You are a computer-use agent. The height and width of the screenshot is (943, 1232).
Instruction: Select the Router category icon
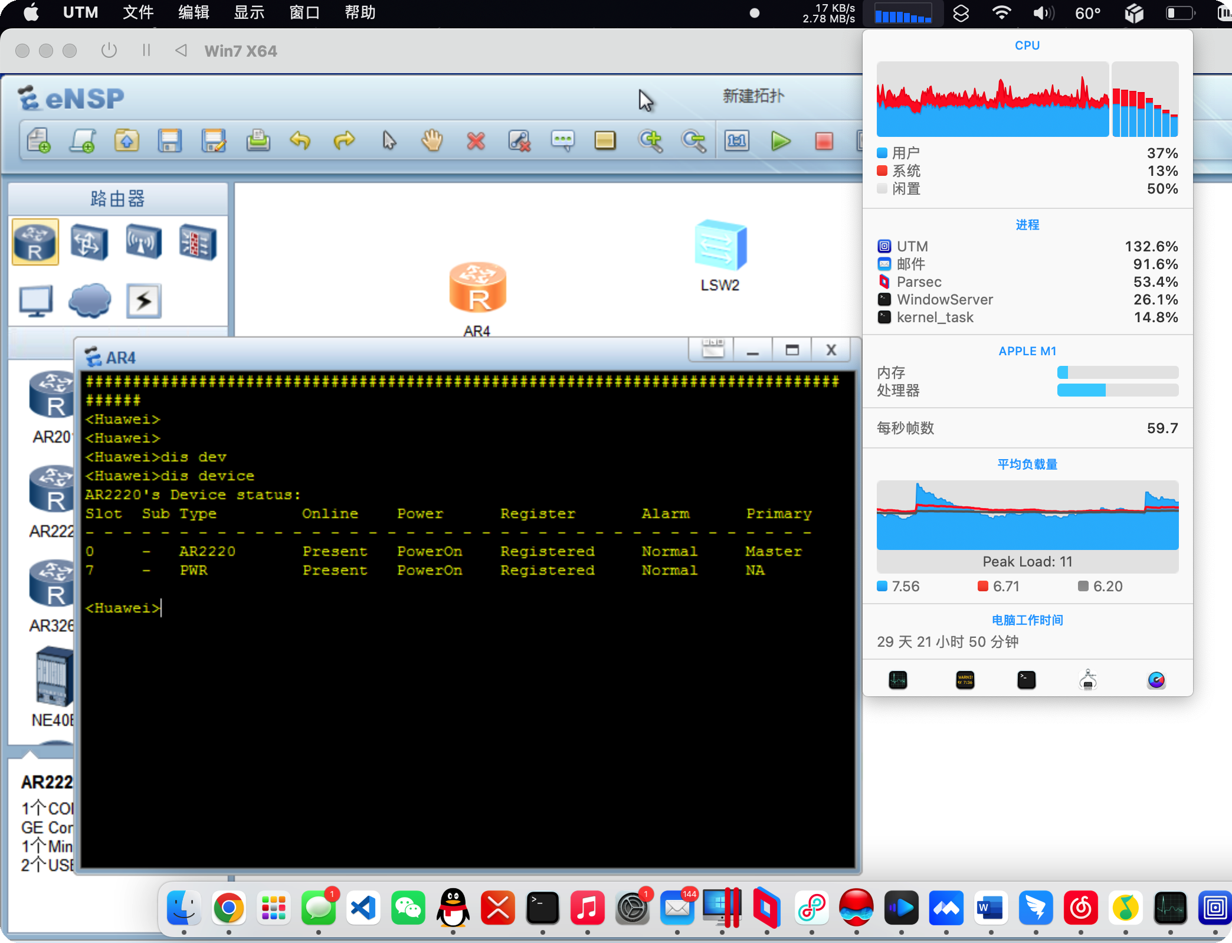(35, 242)
